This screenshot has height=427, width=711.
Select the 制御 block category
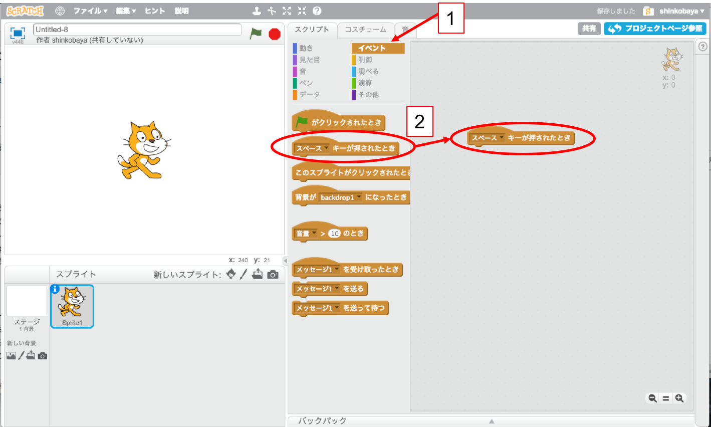tap(365, 60)
